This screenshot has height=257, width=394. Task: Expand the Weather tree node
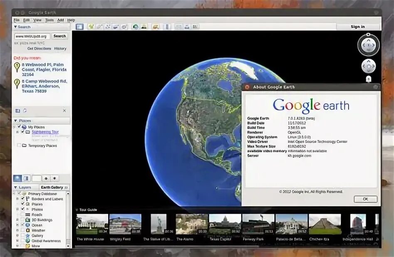tap(17, 230)
